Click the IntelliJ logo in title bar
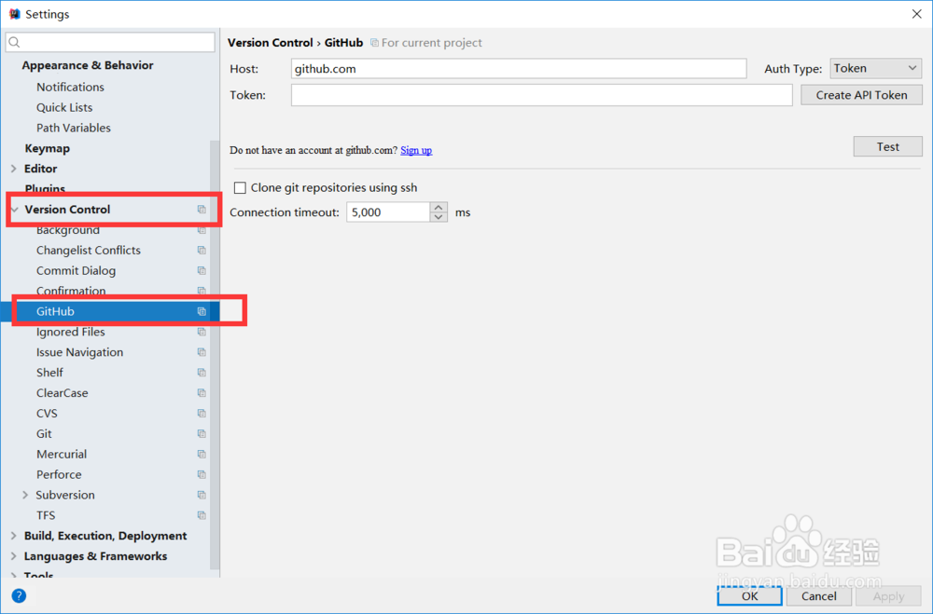933x614 pixels. pyautogui.click(x=14, y=14)
